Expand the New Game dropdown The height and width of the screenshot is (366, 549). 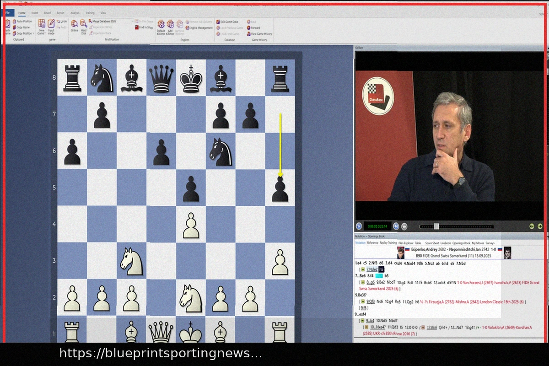pyautogui.click(x=45, y=33)
